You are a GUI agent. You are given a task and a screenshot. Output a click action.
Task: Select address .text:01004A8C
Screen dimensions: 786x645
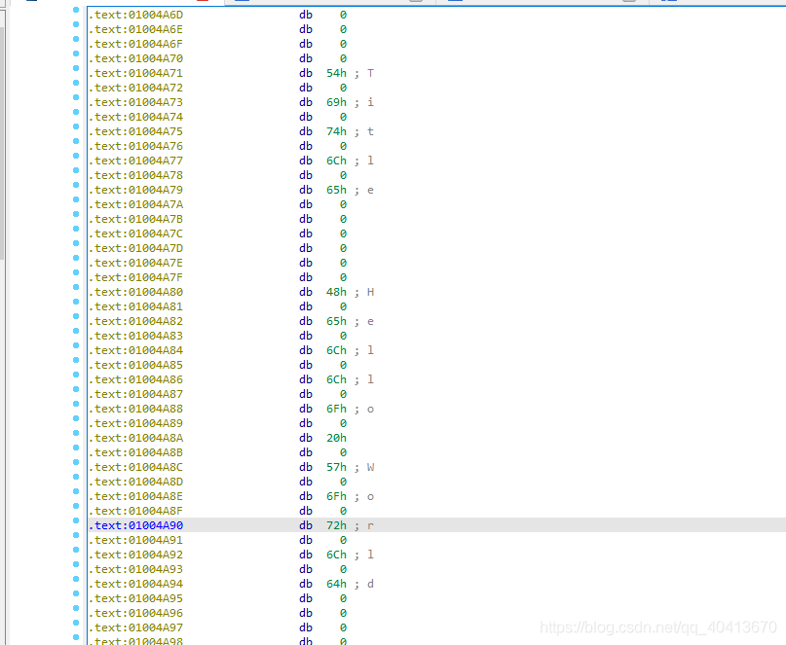(135, 467)
